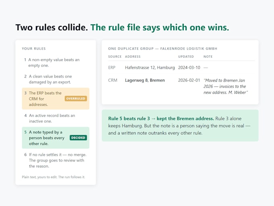Click the SOURCE column header
Image resolution: width=274 pixels, height=206 pixels.
point(114,57)
